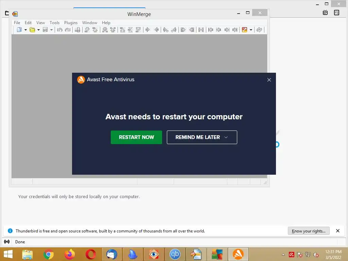
Task: Click the All Right toolbar icon
Action: [x=183, y=30]
